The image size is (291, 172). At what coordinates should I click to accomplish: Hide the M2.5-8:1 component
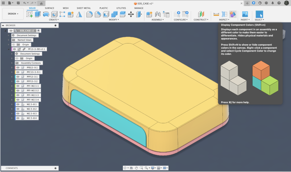pos(18,104)
